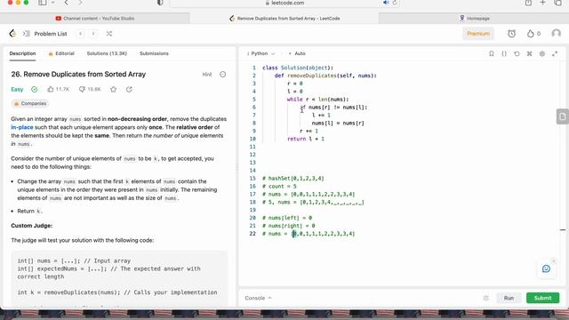569x320 pixels.
Task: Mute tab audio speaker icon
Action: pyautogui.click(x=386, y=3)
